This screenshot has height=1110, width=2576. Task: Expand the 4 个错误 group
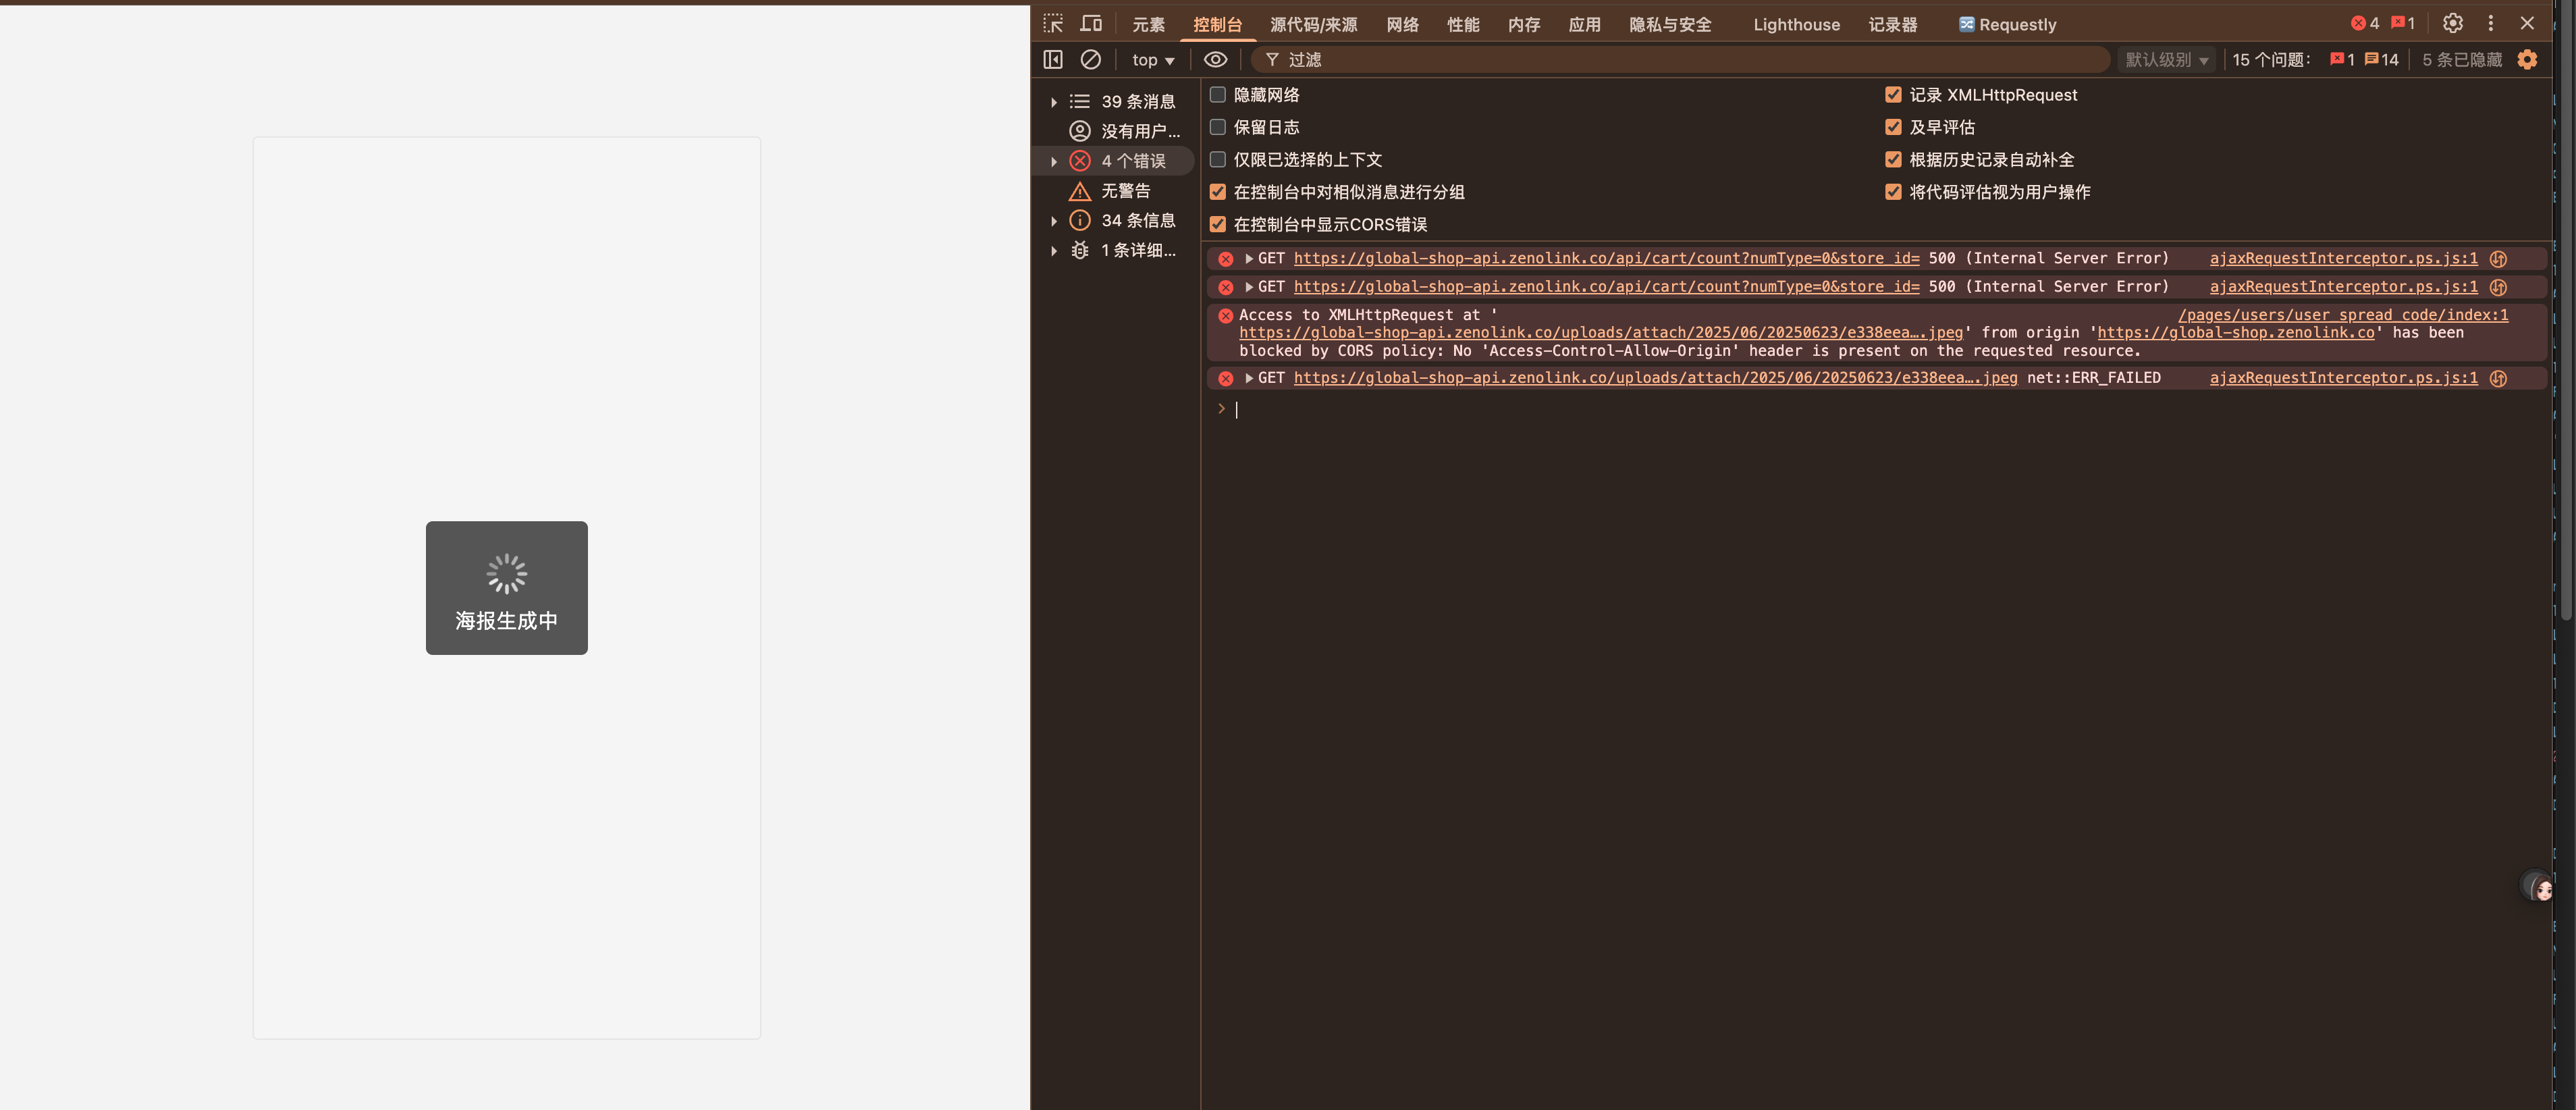pyautogui.click(x=1054, y=161)
